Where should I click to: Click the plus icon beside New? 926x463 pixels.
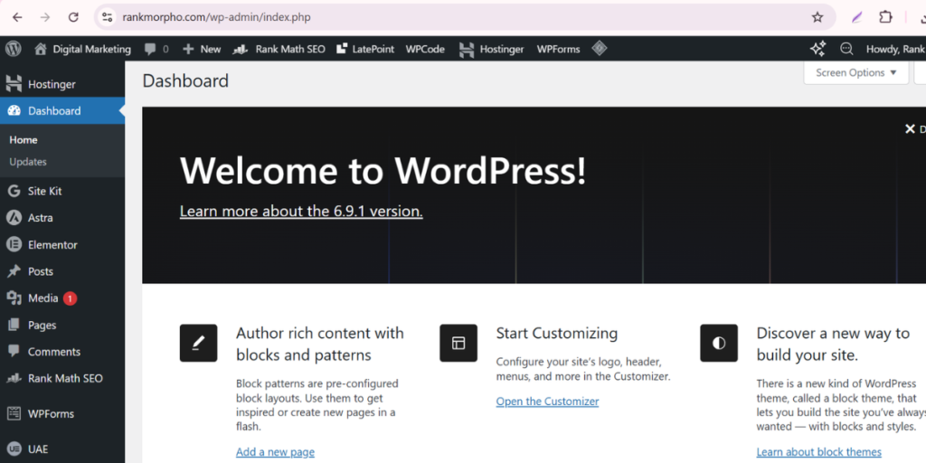188,49
